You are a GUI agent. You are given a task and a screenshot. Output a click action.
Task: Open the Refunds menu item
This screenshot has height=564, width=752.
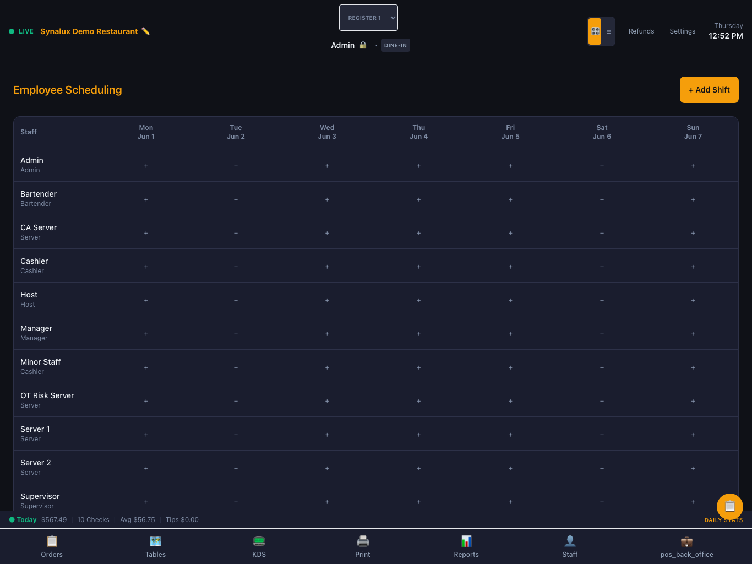641,31
